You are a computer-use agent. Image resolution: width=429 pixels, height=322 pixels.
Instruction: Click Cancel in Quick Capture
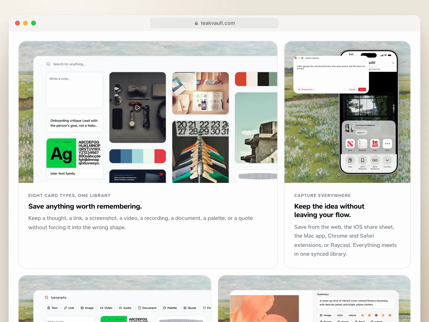point(352,89)
